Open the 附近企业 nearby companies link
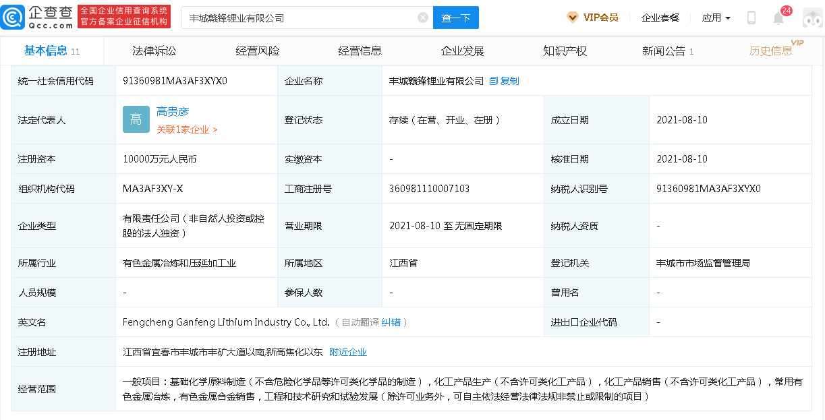Image resolution: width=825 pixels, height=420 pixels. click(x=347, y=351)
